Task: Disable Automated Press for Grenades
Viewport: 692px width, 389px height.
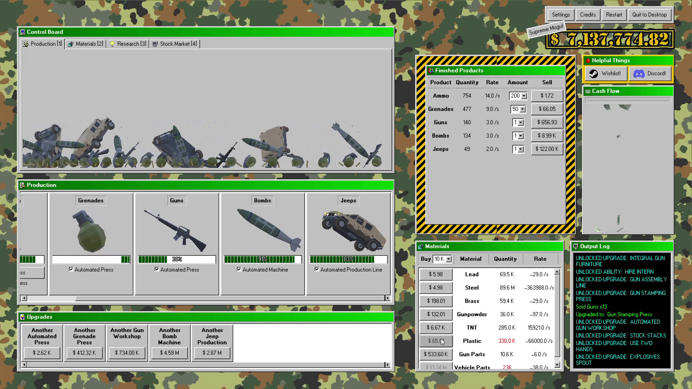Action: pyautogui.click(x=71, y=269)
